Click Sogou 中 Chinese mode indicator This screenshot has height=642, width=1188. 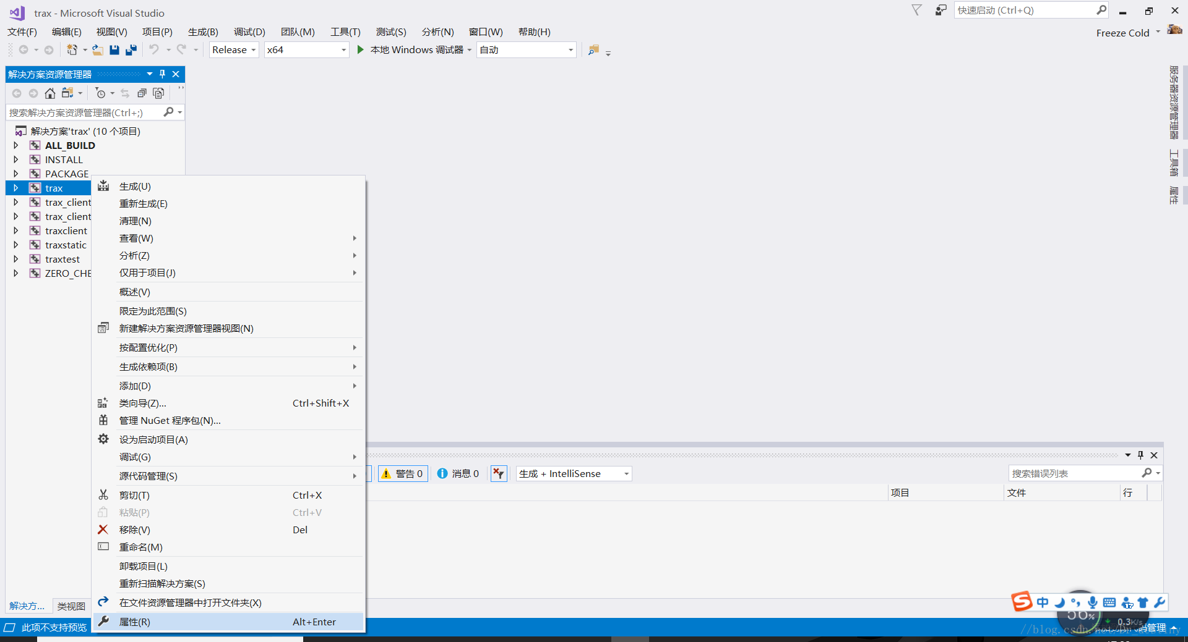click(1043, 602)
